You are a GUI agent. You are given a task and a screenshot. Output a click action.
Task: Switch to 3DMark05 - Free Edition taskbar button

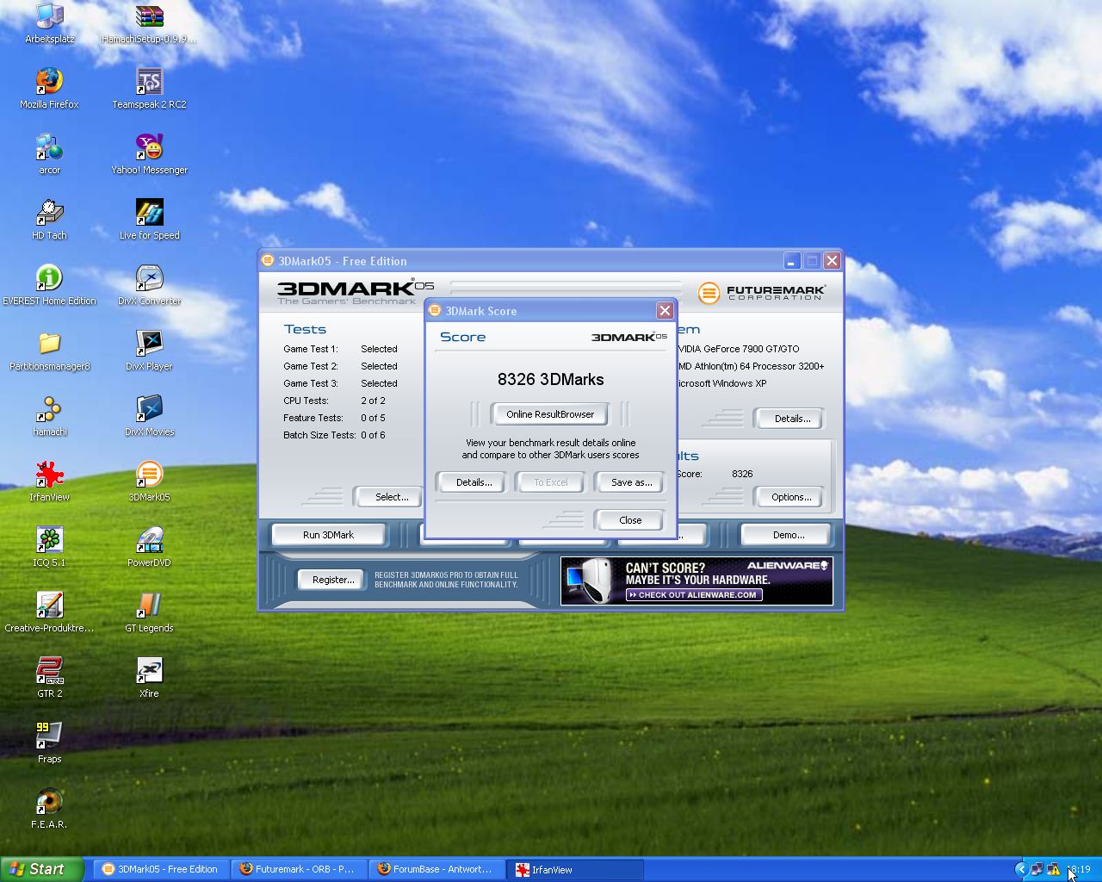coord(161,869)
